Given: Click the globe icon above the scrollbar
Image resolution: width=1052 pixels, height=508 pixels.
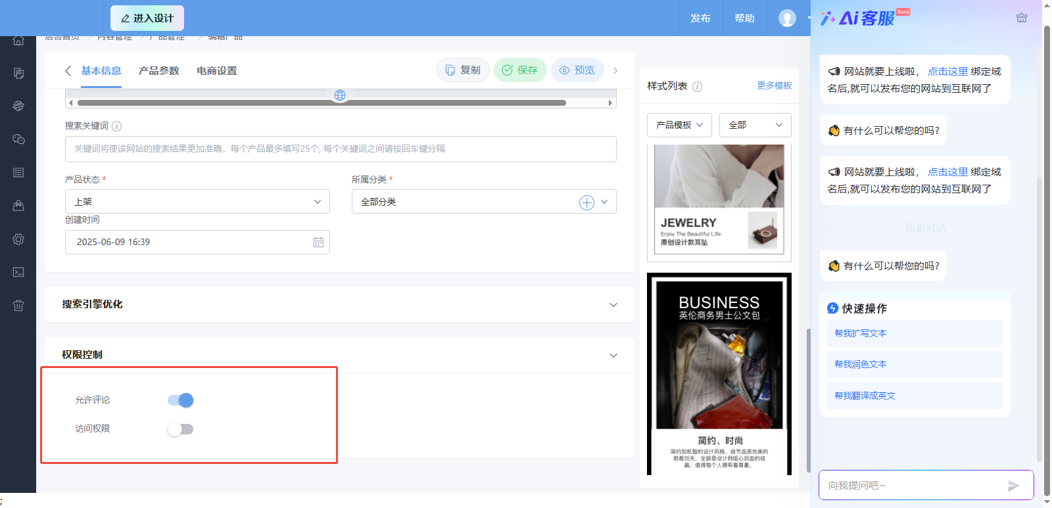Looking at the screenshot, I should (x=340, y=95).
